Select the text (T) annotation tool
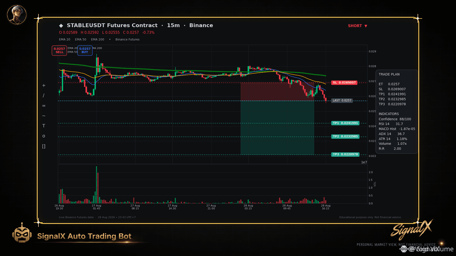This screenshot has width=456, height=256. point(44,126)
